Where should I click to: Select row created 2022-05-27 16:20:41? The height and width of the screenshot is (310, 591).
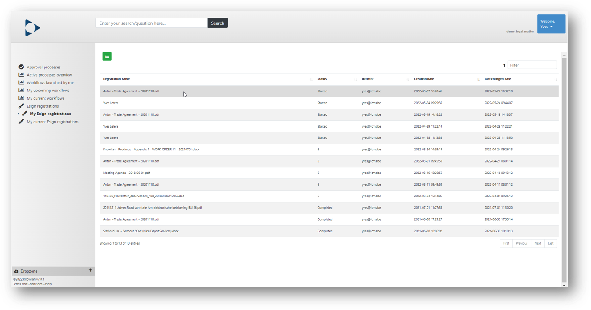pos(329,91)
